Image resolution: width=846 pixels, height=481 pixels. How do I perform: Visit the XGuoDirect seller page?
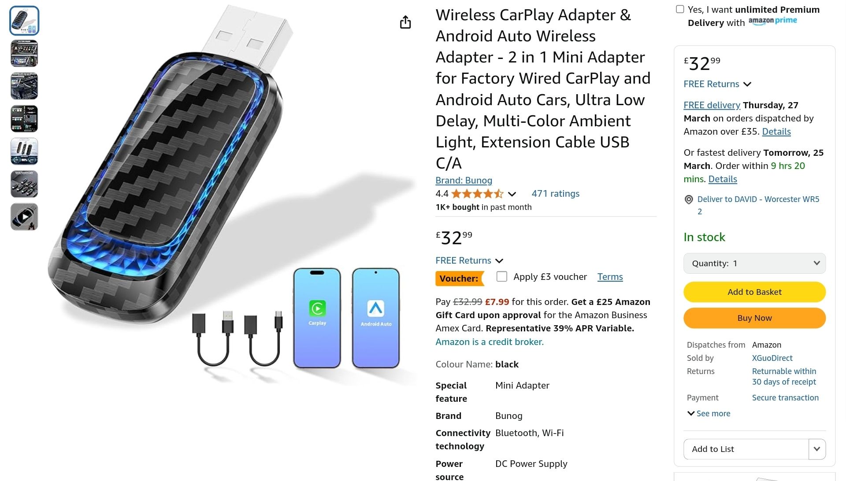[772, 358]
